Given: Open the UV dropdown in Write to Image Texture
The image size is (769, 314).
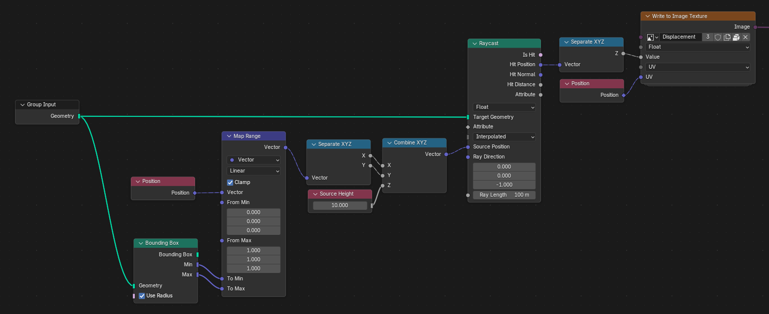Looking at the screenshot, I should click(x=698, y=67).
